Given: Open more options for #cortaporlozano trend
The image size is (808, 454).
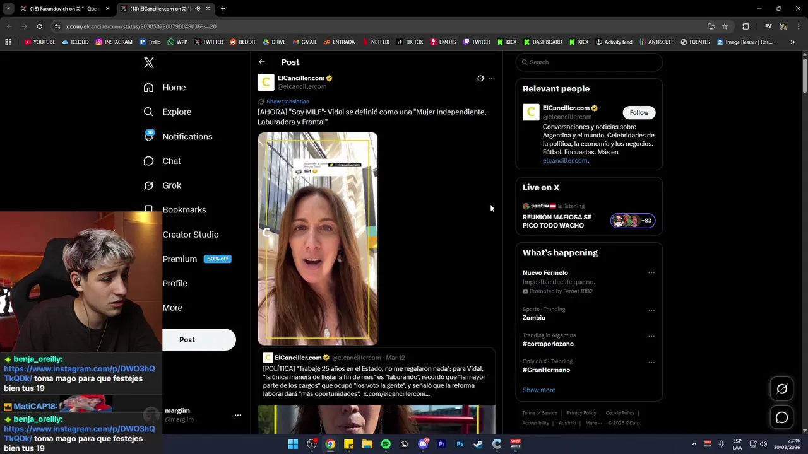Looking at the screenshot, I should pos(651,336).
